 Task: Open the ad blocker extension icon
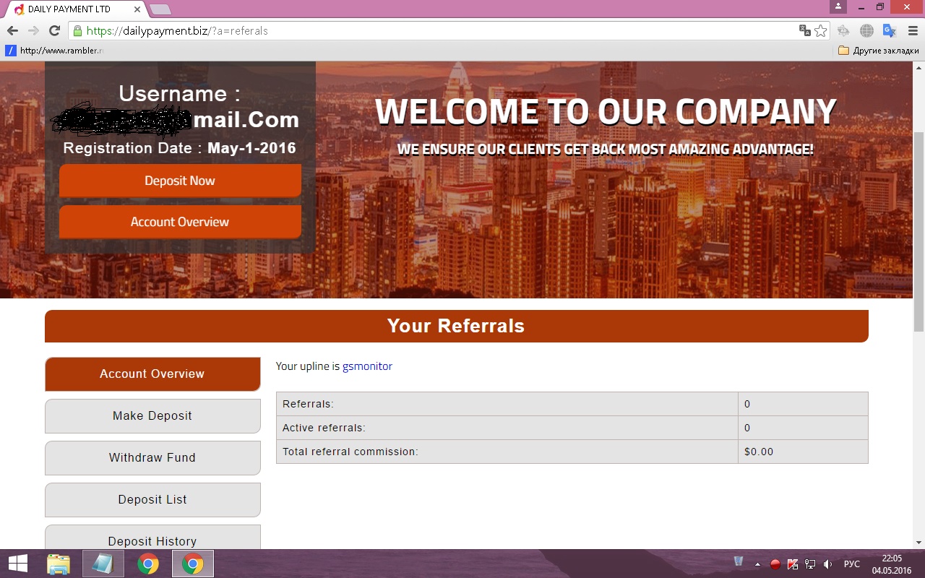coord(843,31)
